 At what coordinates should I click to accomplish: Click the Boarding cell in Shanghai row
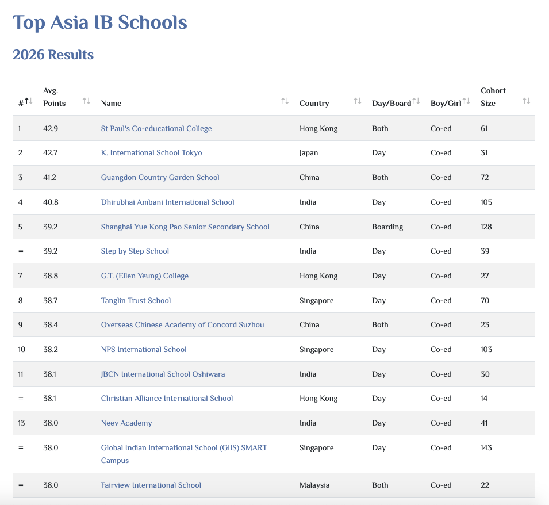[x=387, y=227]
